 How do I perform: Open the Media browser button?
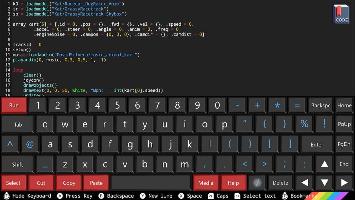click(x=206, y=183)
